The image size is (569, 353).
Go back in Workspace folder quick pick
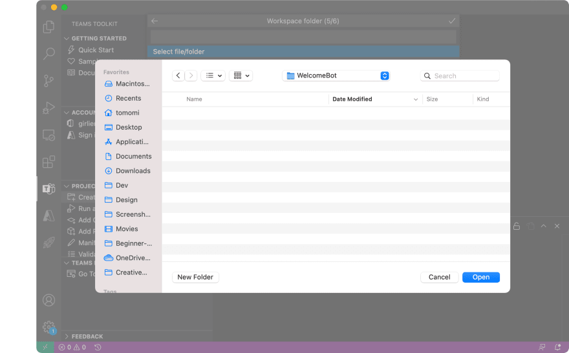click(x=155, y=21)
